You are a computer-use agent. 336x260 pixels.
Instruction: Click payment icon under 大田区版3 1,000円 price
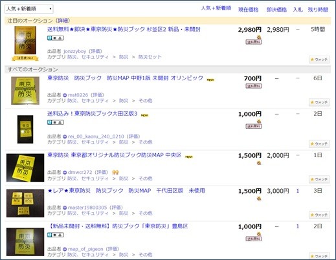click(x=259, y=122)
